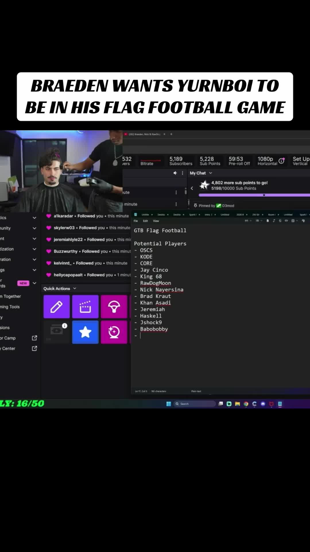Screen dimensions: 310x552
Task: Open external link icon next to Center
Action: tap(34, 348)
